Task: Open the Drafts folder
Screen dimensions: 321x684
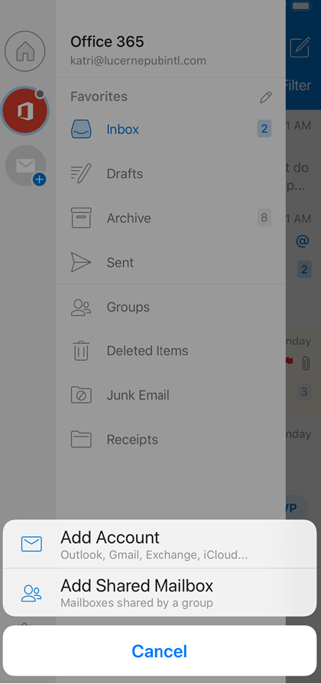Action: pyautogui.click(x=170, y=174)
